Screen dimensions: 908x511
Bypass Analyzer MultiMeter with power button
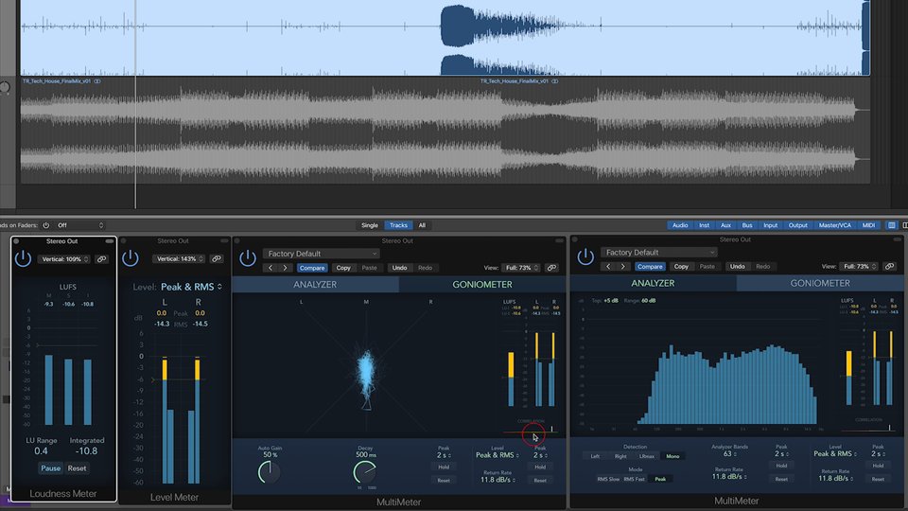coord(585,256)
